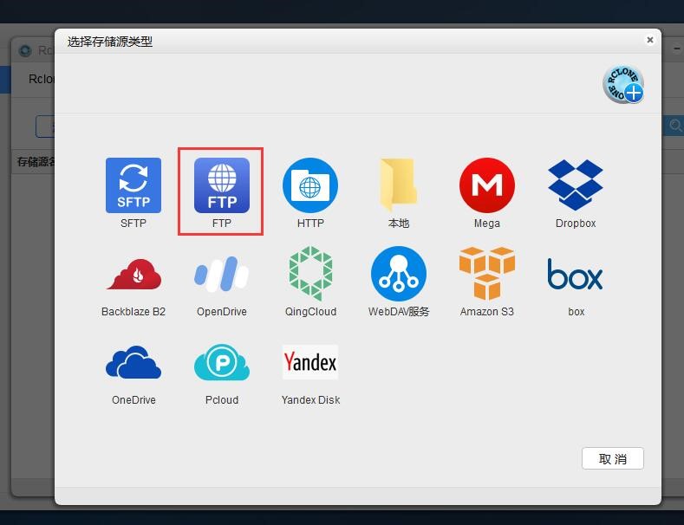
Task: Select the Dropbox storage icon
Action: click(x=576, y=185)
